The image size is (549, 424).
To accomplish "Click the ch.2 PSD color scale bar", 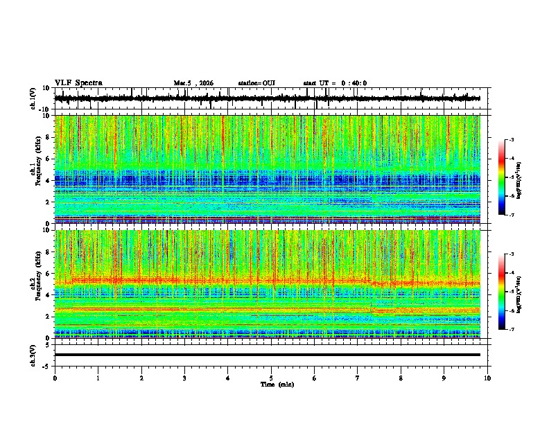I will click(502, 292).
